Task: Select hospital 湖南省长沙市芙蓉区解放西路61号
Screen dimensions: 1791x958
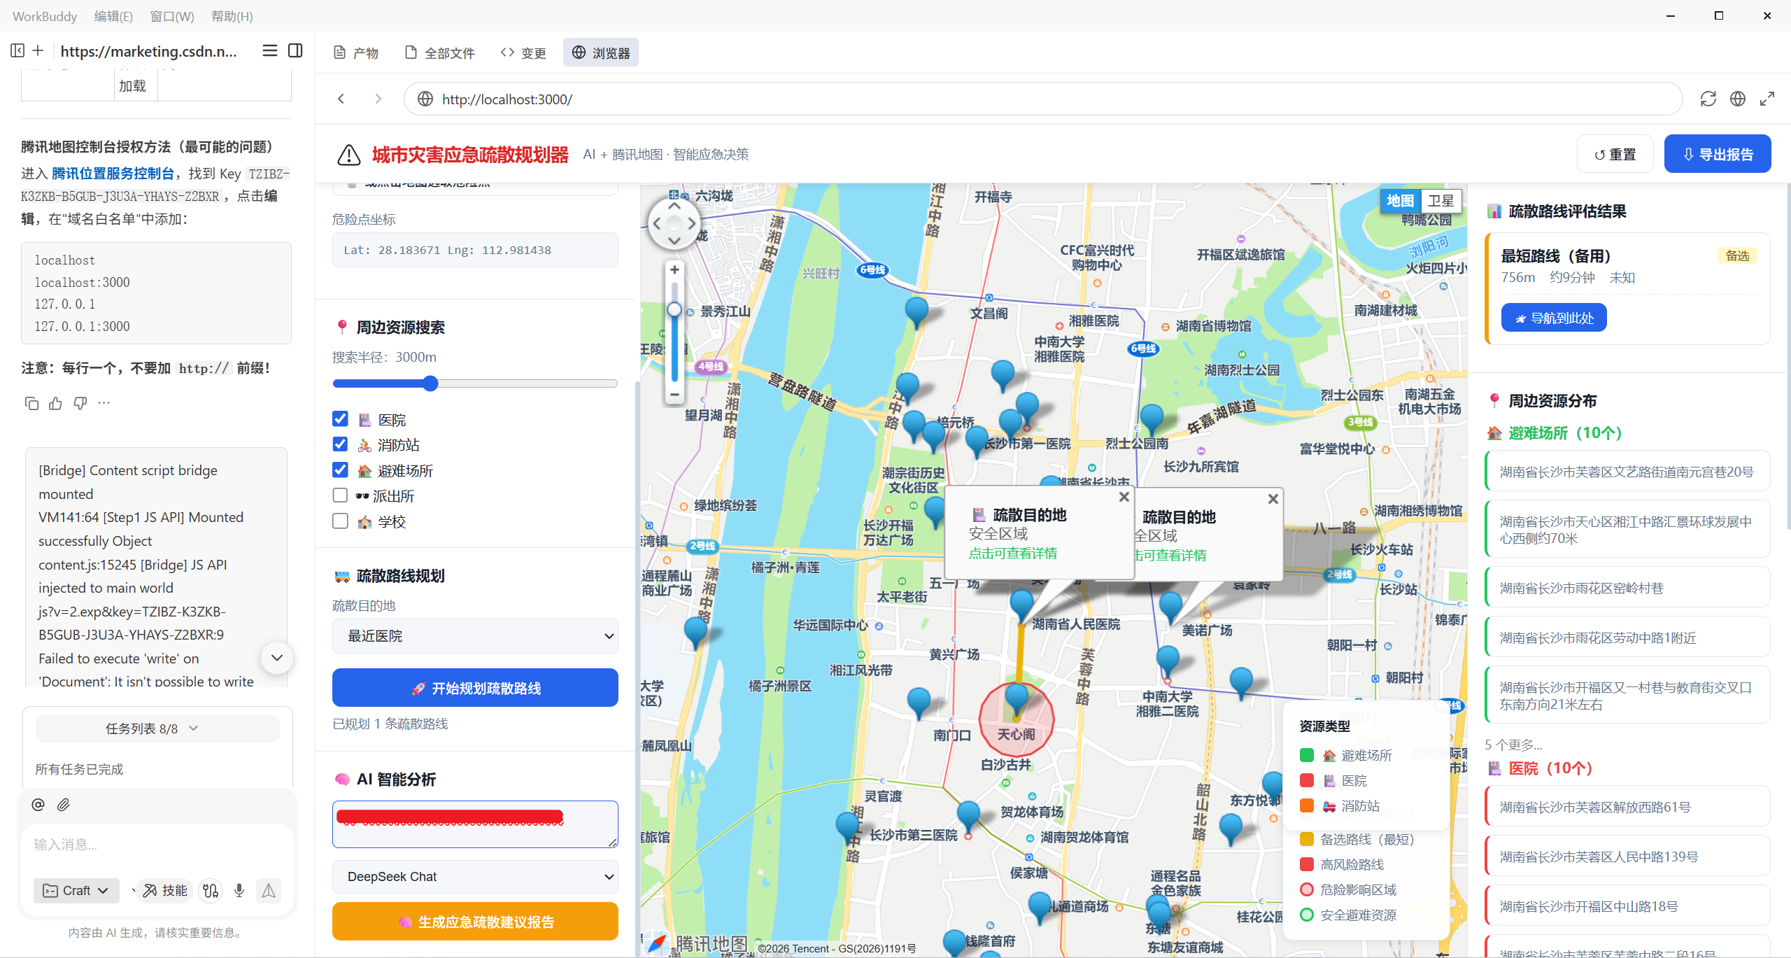Action: coord(1627,807)
